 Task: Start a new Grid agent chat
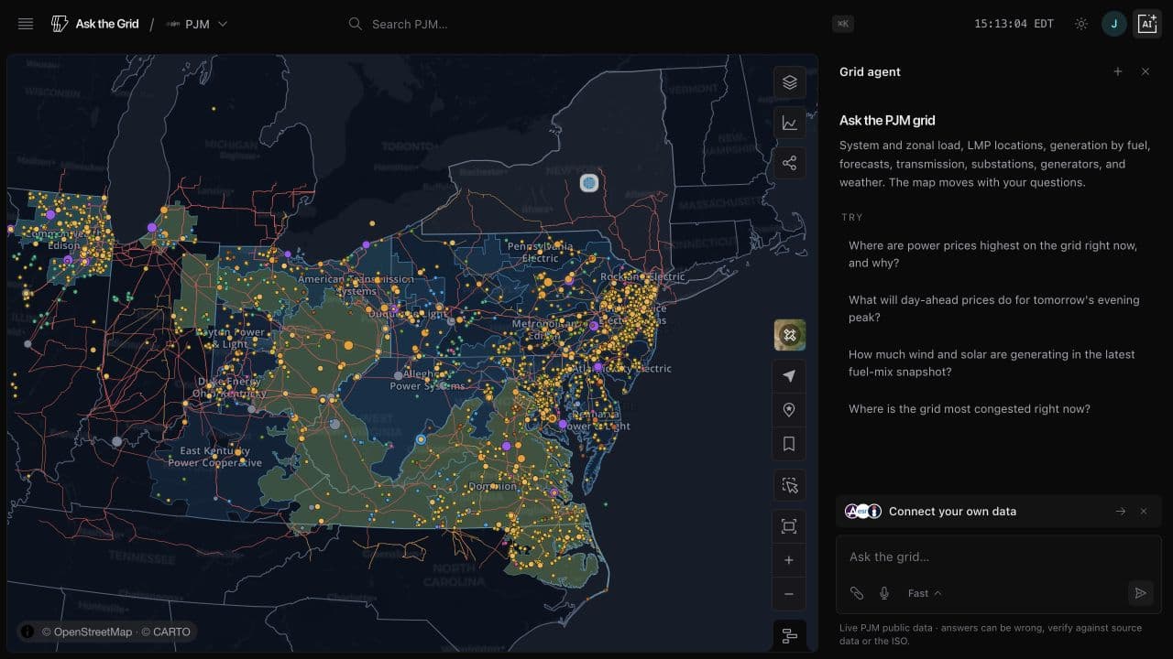(x=1118, y=71)
